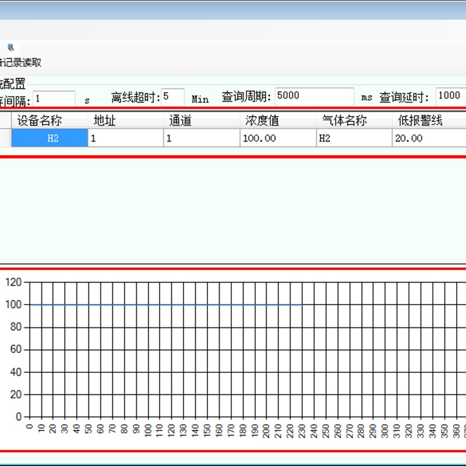Select the highlighted H2 device name cell
Screen dimensions: 466x466
click(50, 138)
